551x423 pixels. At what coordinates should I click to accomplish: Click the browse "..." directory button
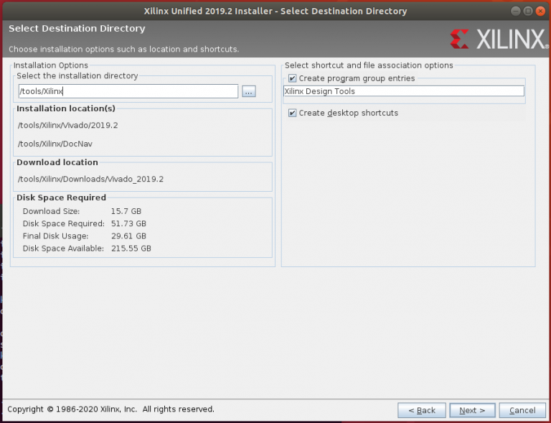coord(248,91)
